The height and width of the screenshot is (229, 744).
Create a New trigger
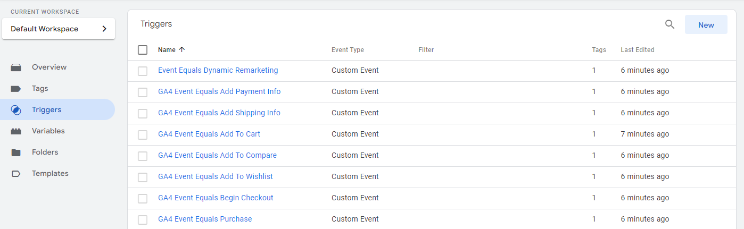(706, 24)
